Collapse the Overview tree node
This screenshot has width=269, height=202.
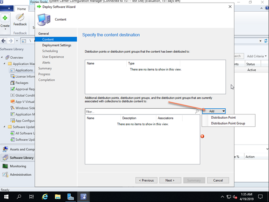click(2, 57)
